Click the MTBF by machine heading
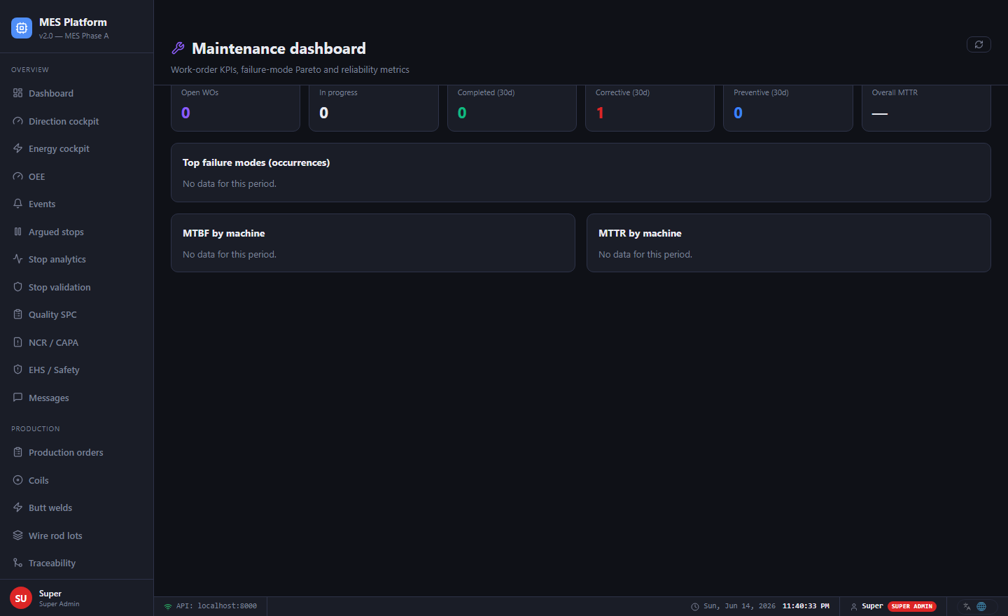 (224, 233)
